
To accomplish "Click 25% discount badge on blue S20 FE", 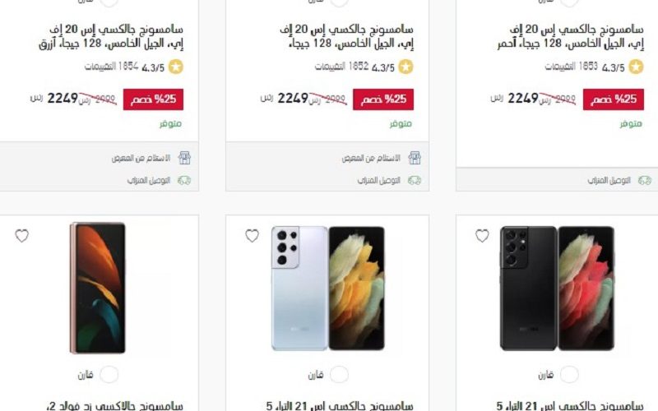I will pos(153,99).
